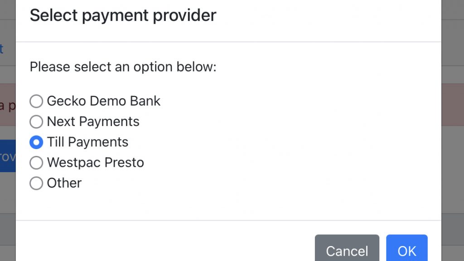Click the "Till Payments" label text
The width and height of the screenshot is (464, 261).
pos(87,142)
